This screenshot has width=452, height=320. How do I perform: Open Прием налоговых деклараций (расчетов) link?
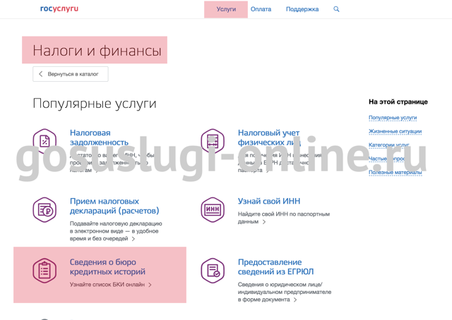114,206
